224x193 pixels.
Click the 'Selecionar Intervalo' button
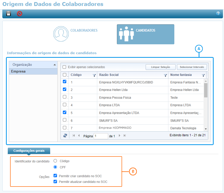click(192, 67)
